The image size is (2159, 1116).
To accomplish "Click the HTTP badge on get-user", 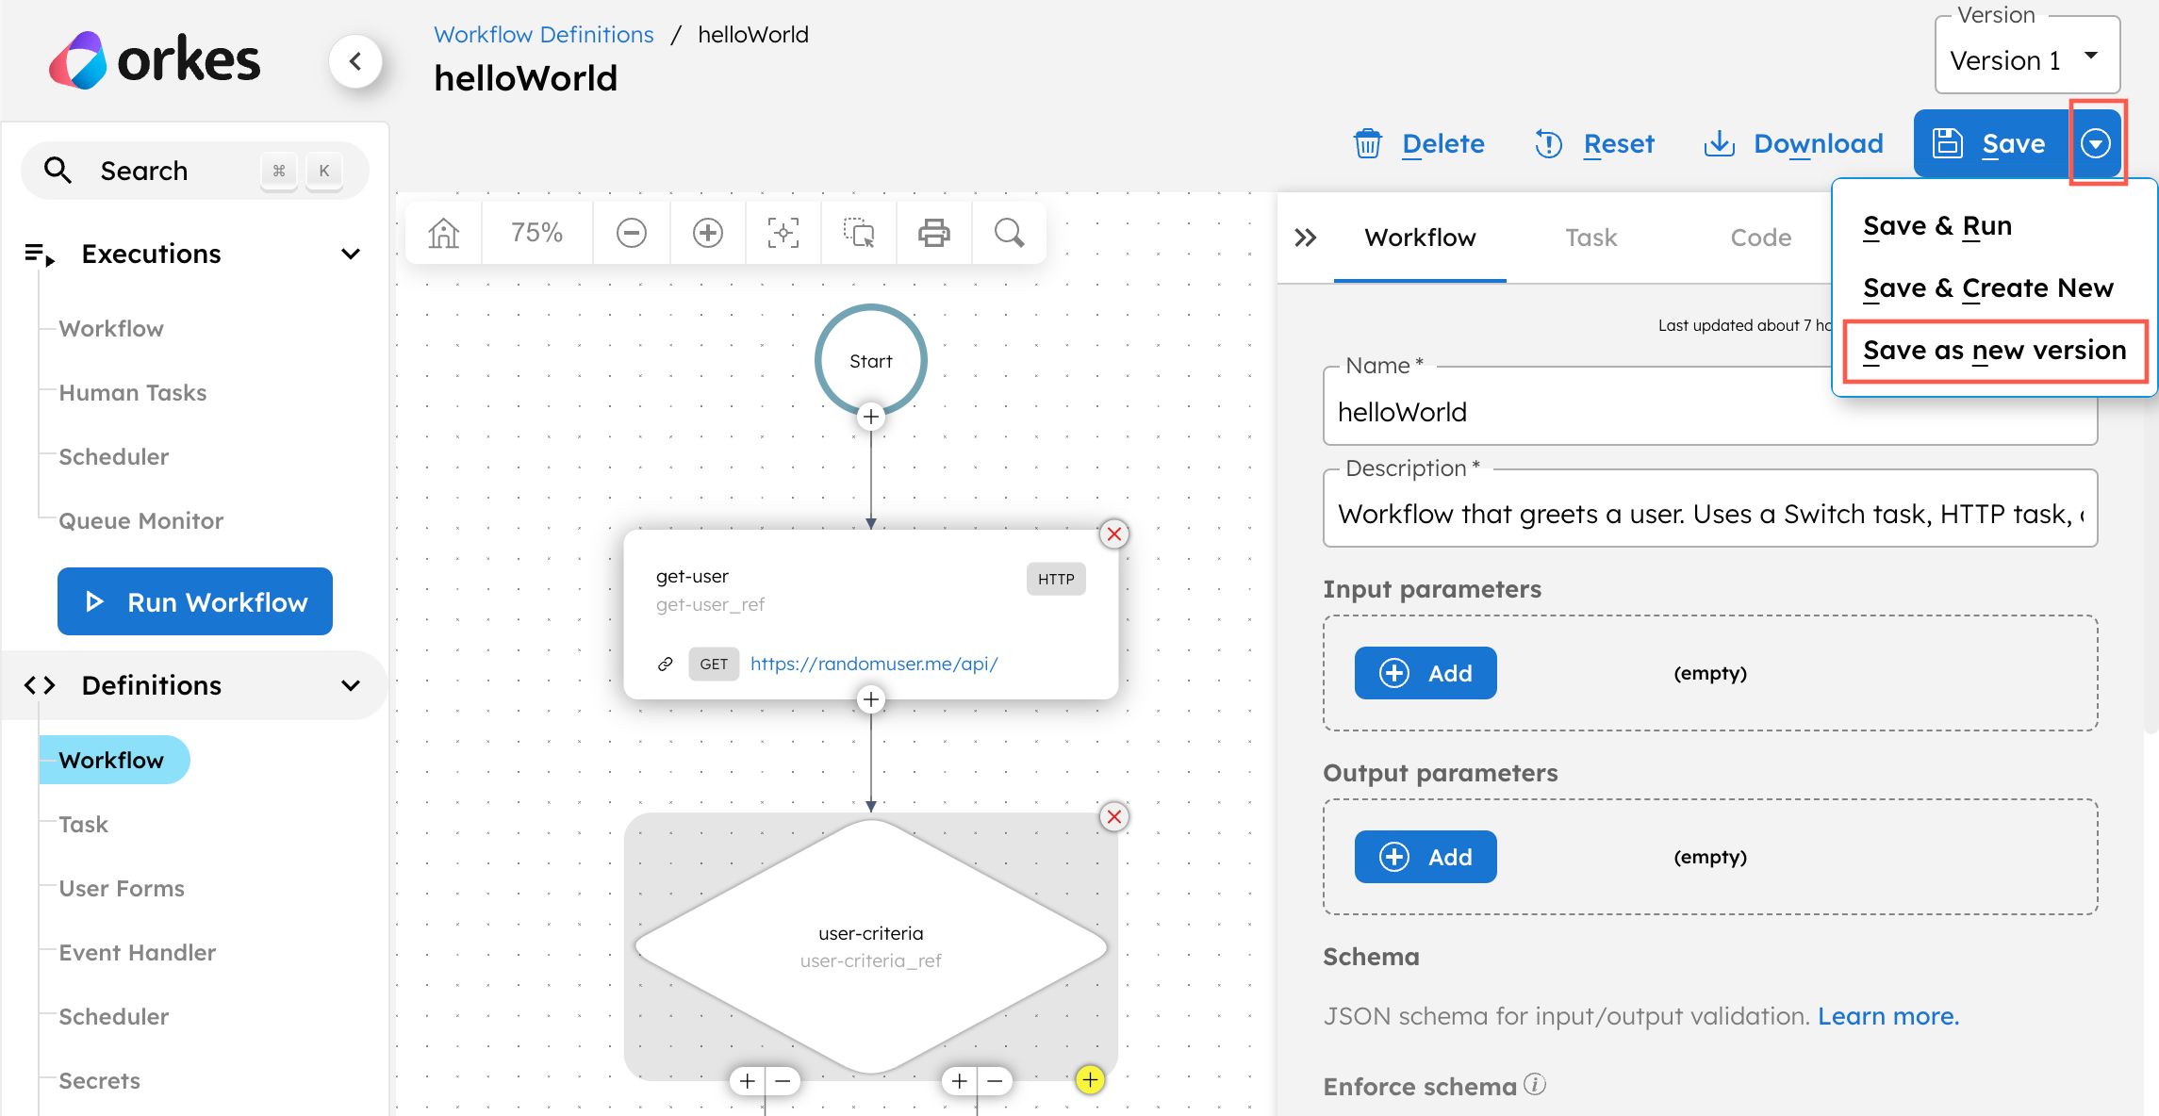I will 1056,579.
